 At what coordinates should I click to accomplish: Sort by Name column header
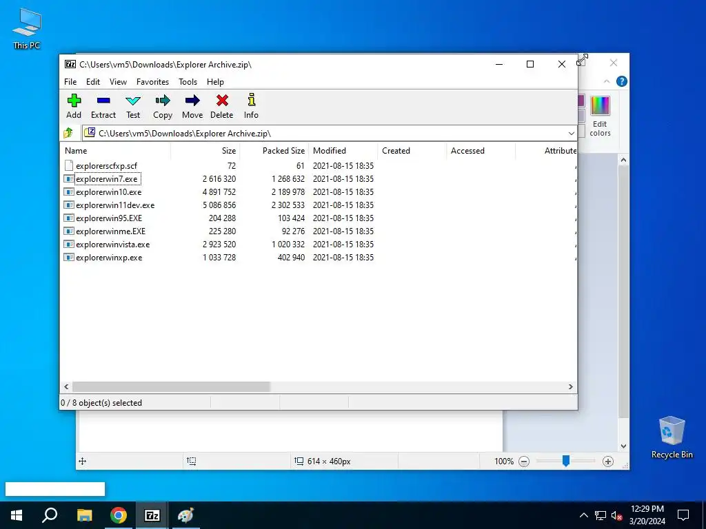(x=115, y=151)
